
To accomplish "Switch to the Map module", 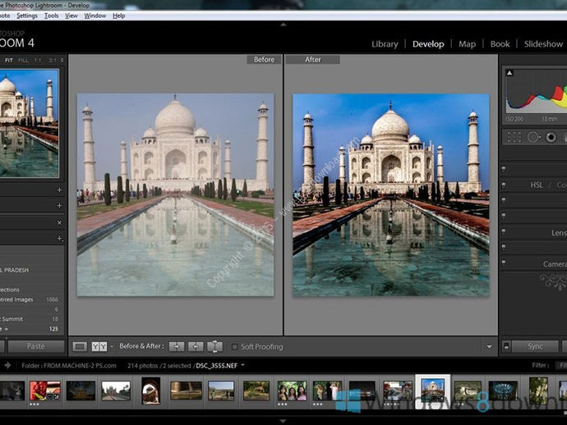I will click(468, 44).
